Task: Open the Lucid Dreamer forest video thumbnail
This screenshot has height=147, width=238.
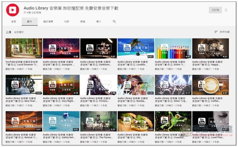Action: click(24, 48)
